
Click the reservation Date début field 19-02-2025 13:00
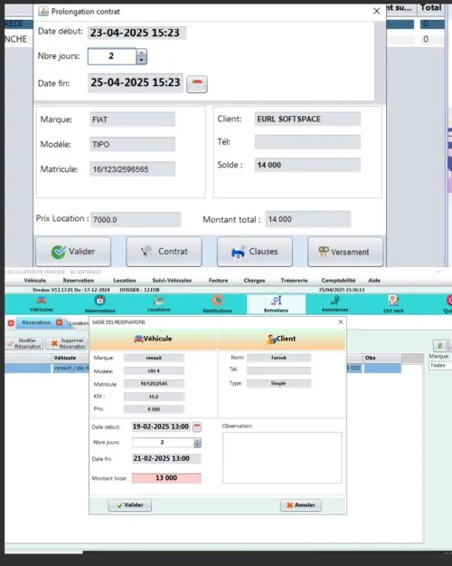161,427
